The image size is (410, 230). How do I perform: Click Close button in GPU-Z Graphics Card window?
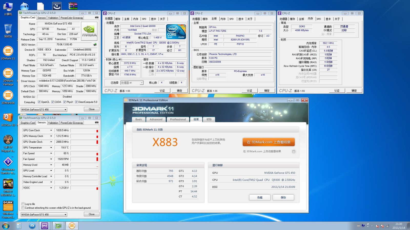[91, 109]
